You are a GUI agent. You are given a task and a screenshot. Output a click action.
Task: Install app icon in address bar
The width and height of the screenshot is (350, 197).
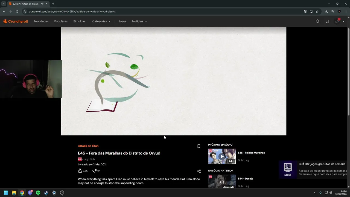coord(311,11)
